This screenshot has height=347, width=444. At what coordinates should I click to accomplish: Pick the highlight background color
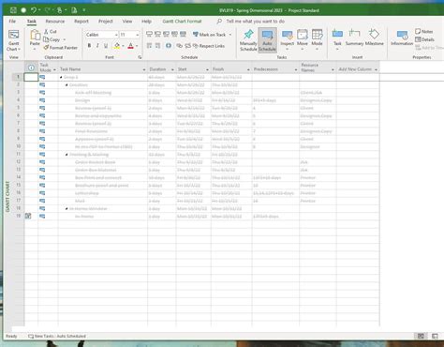(x=117, y=46)
